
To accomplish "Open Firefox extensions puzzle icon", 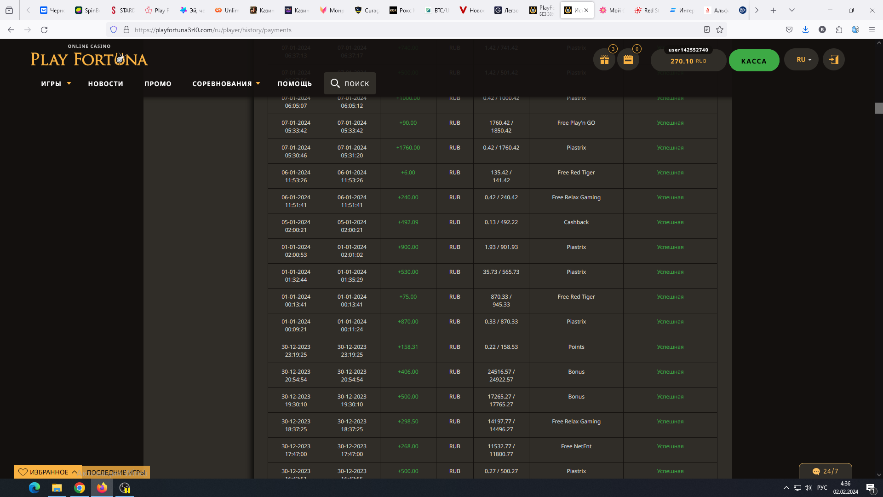I will click(x=839, y=30).
